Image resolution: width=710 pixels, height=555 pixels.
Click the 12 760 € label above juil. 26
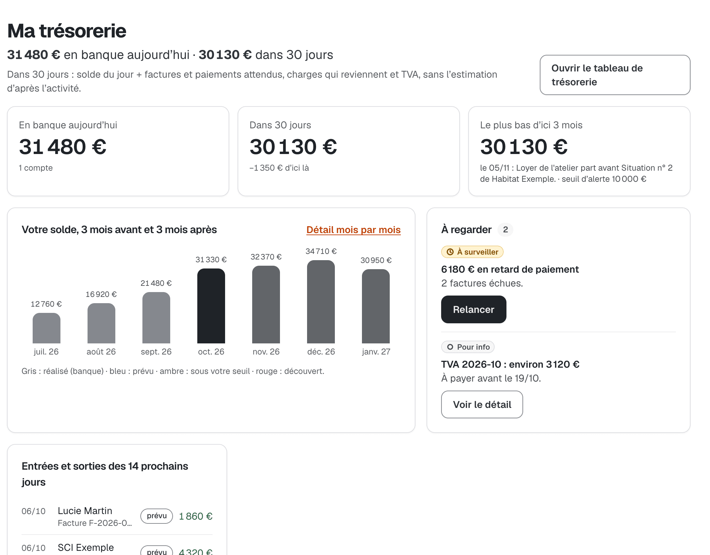click(x=46, y=304)
